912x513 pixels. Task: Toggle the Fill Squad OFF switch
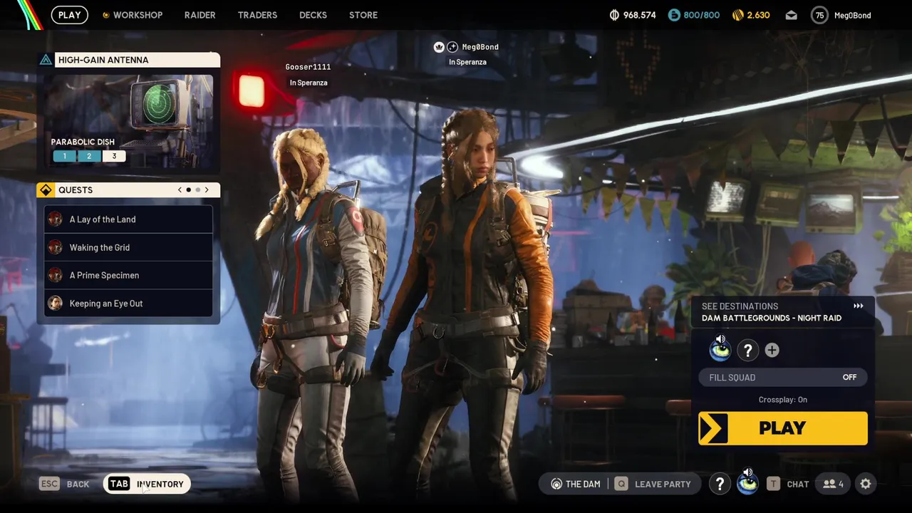[782, 378]
